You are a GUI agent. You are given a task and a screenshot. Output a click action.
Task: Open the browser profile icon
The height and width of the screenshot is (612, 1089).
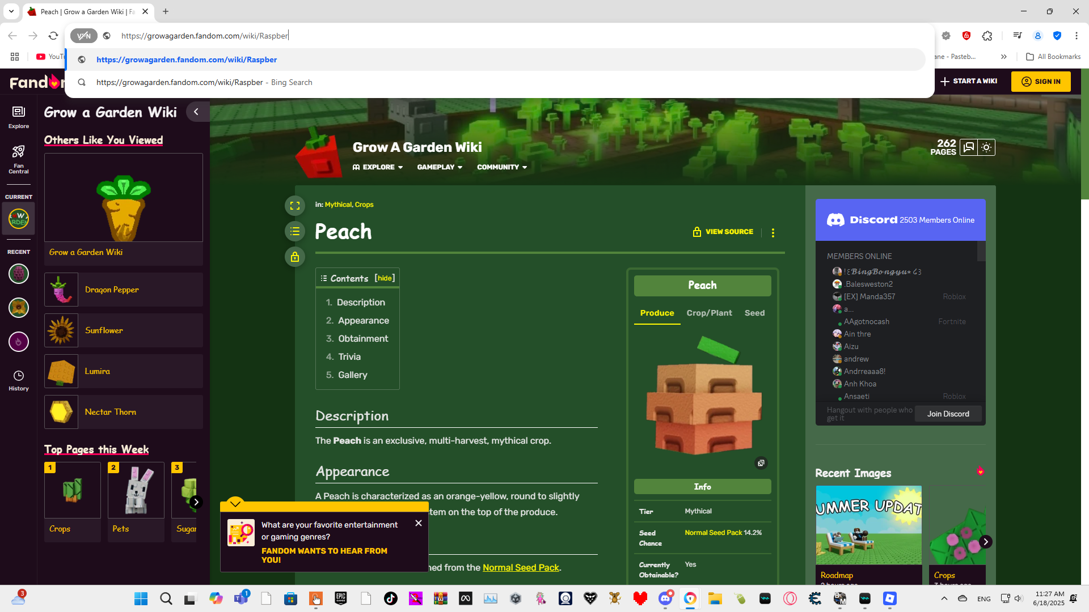pyautogui.click(x=1038, y=36)
